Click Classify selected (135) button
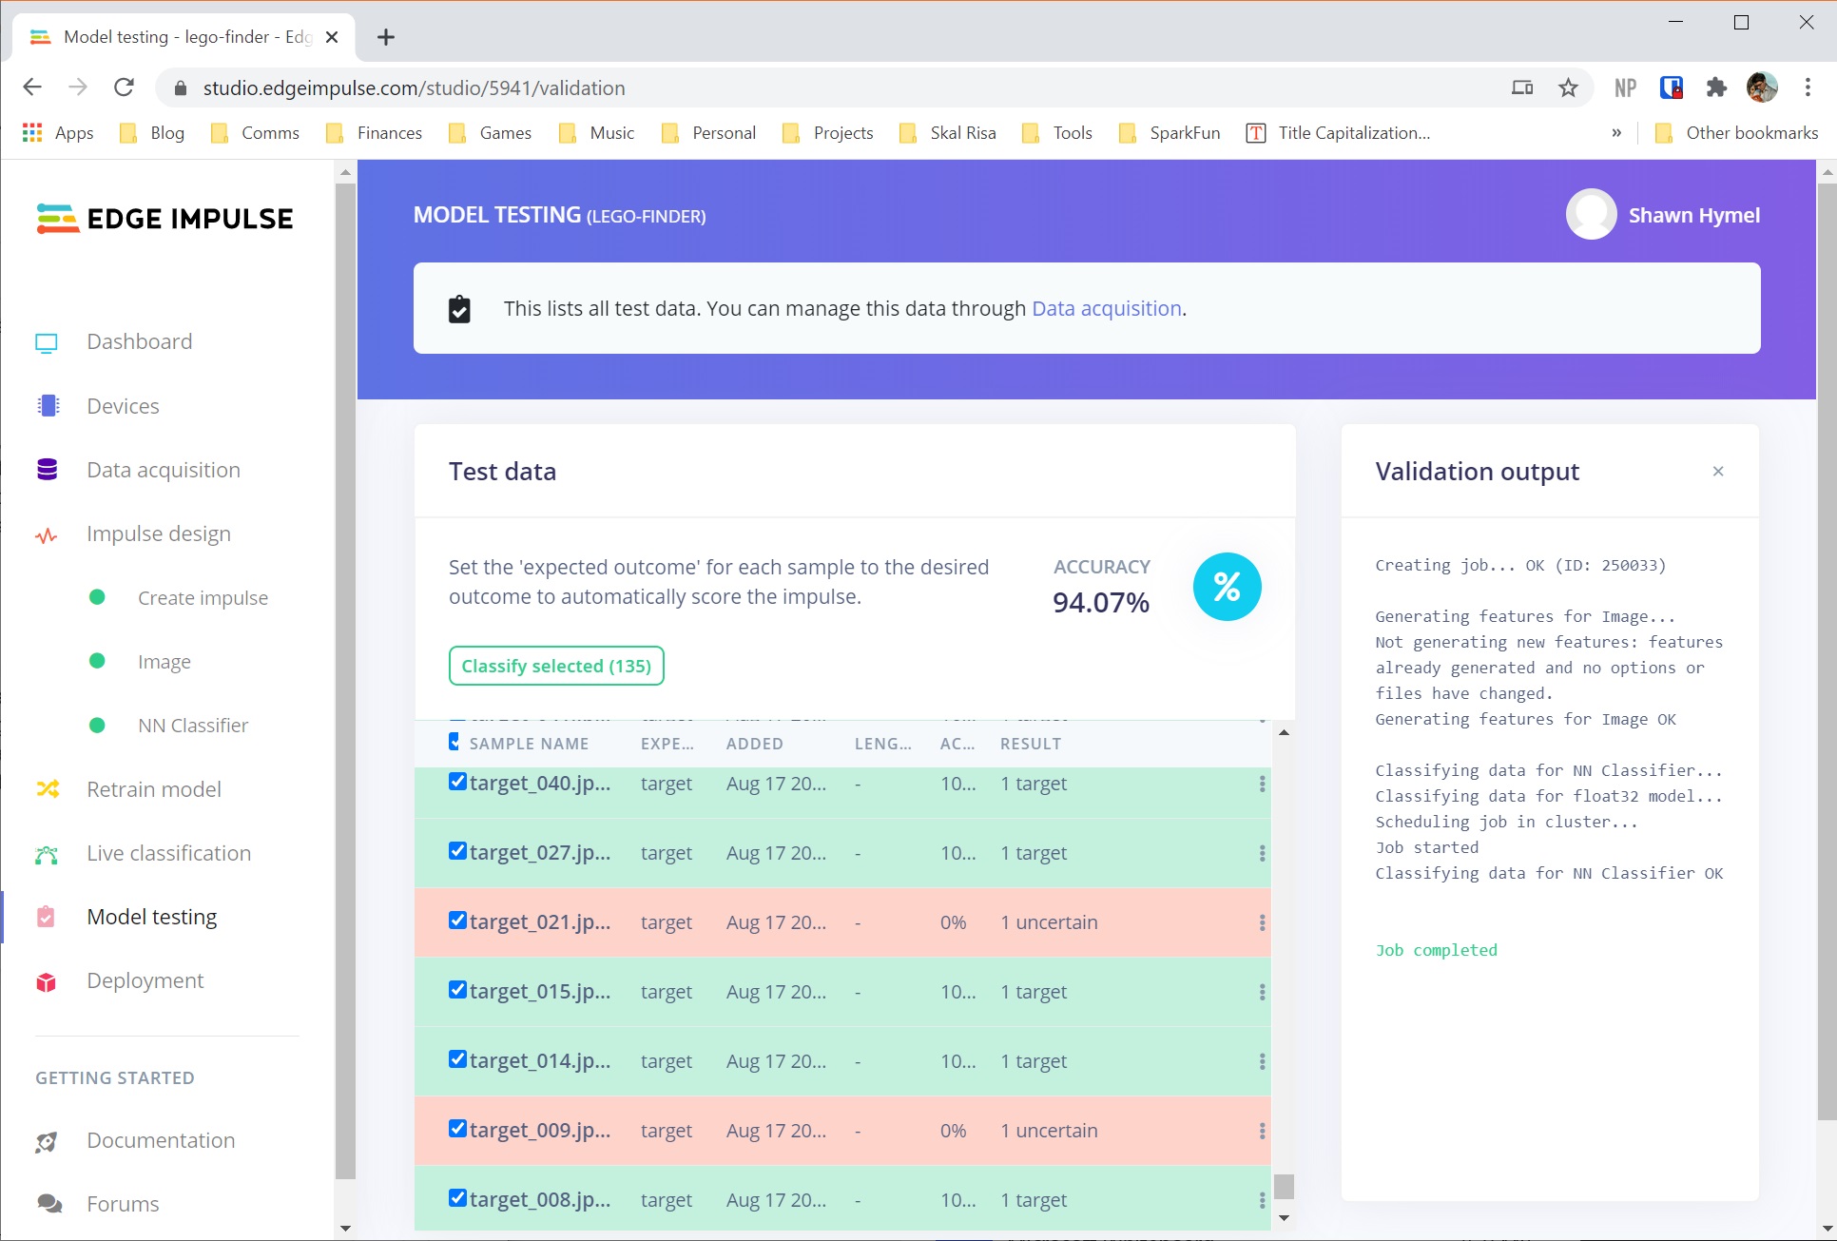 [x=556, y=665]
